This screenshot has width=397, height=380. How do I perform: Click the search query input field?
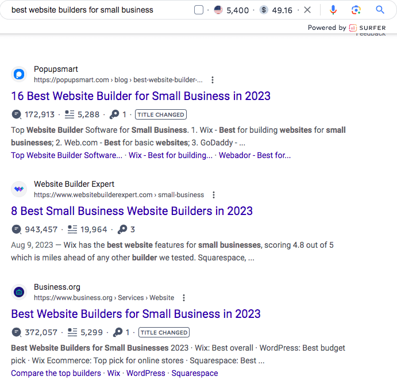tap(82, 10)
